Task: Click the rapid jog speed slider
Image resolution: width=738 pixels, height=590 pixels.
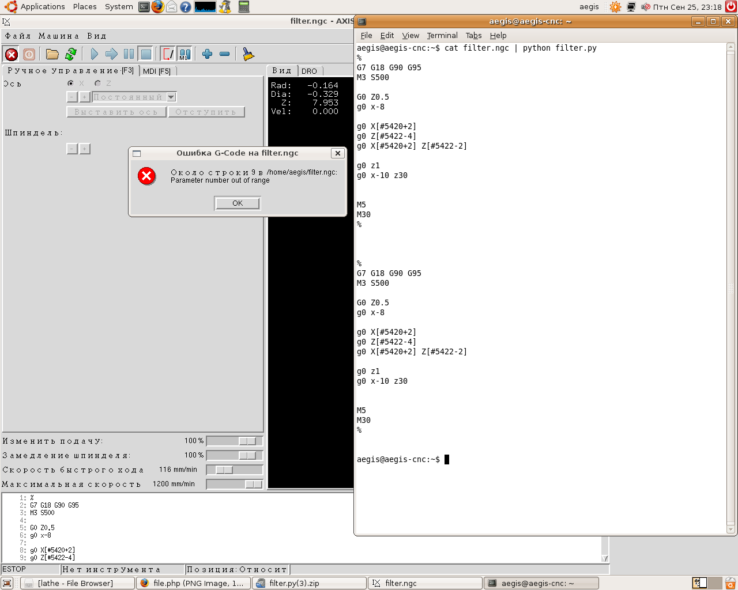Action: coord(235,470)
